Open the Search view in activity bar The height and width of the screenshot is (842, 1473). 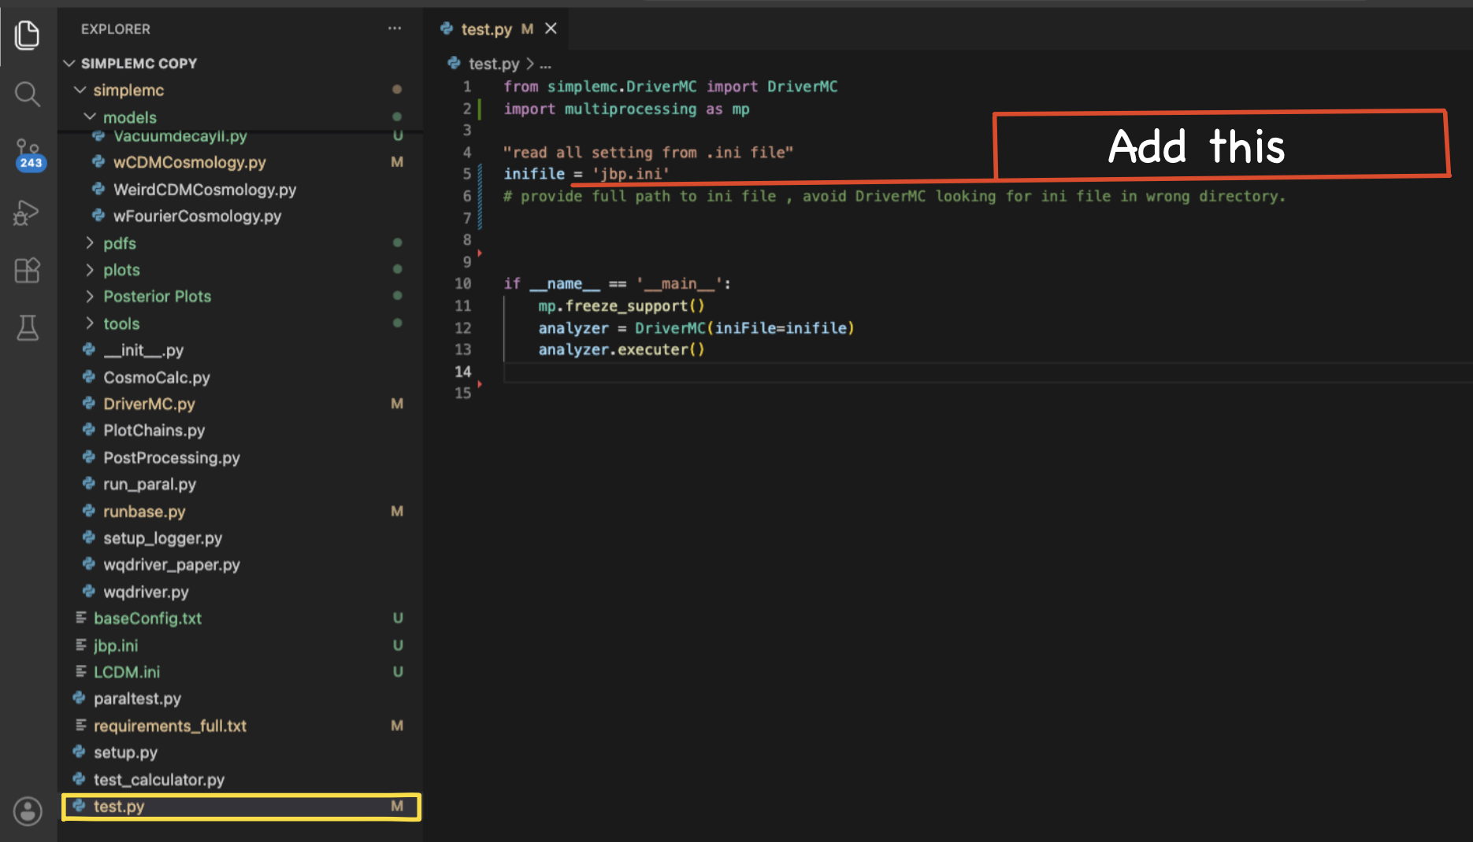pos(28,94)
